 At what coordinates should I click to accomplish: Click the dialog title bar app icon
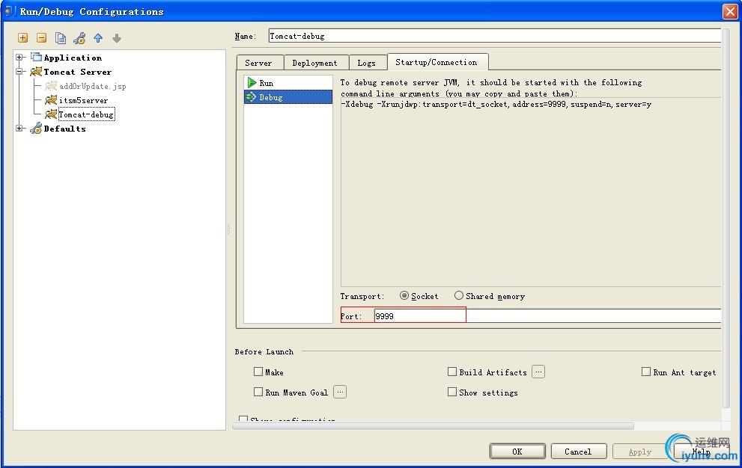[8, 10]
